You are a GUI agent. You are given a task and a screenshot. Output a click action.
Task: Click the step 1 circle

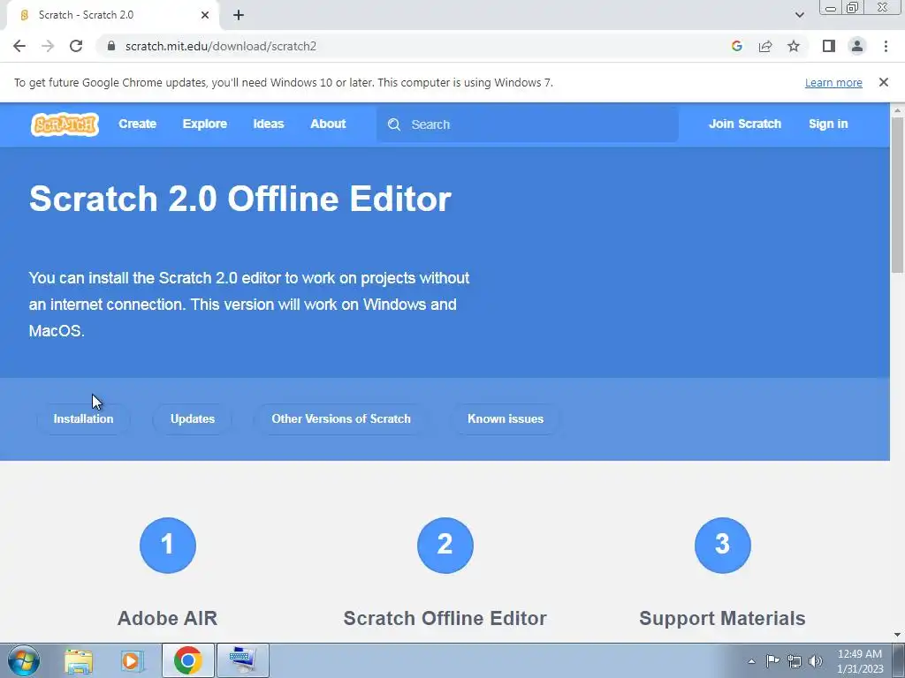click(168, 546)
